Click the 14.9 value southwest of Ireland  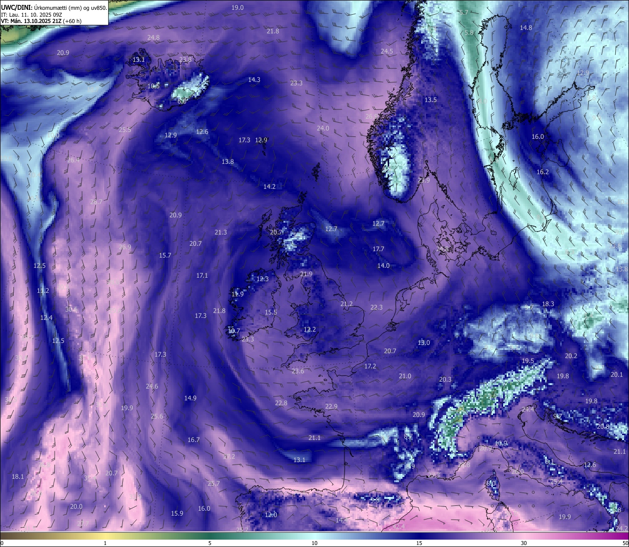[x=190, y=398]
